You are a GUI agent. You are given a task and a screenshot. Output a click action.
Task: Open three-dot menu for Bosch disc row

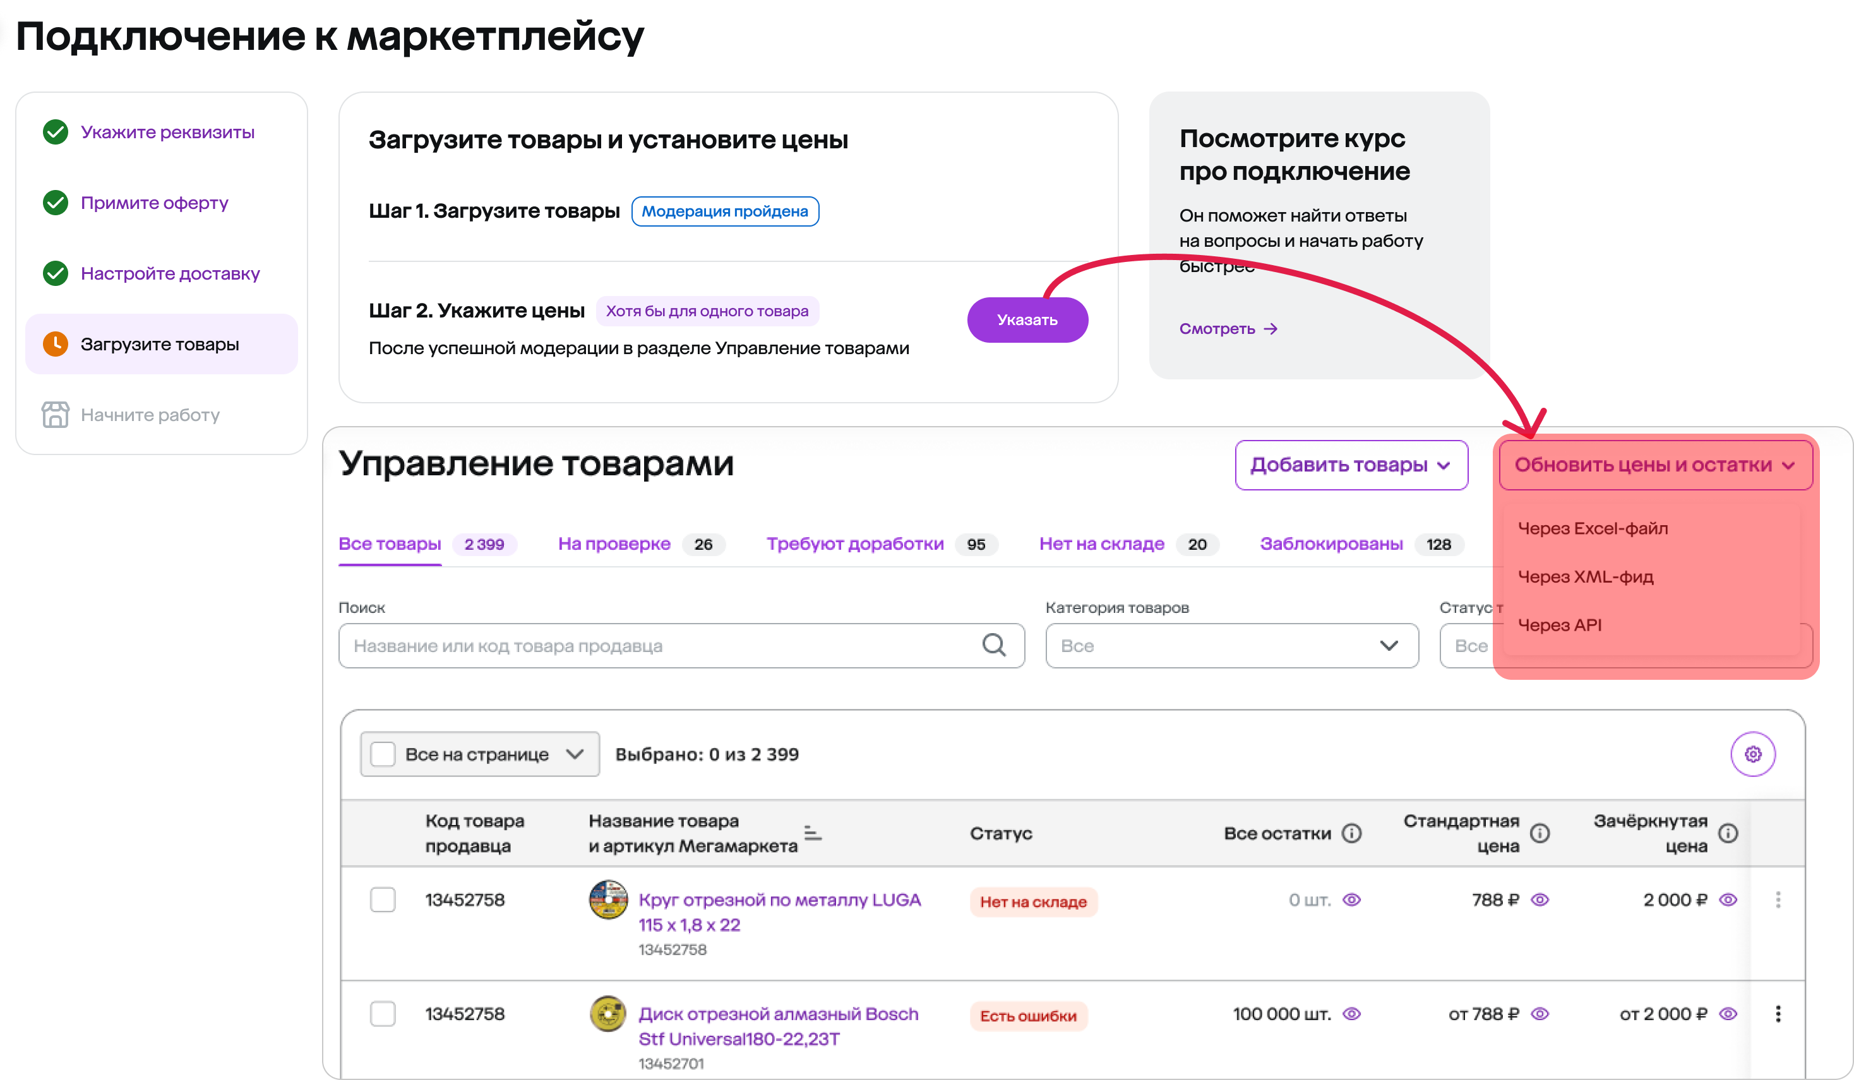pos(1778,1014)
